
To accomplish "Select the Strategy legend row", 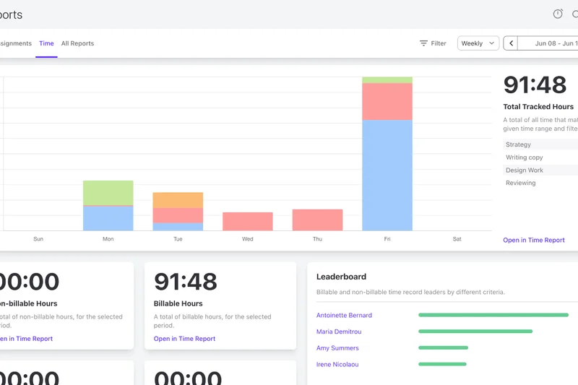I will tap(519, 144).
